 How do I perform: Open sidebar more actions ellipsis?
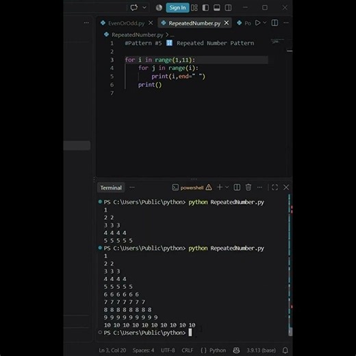click(86, 23)
